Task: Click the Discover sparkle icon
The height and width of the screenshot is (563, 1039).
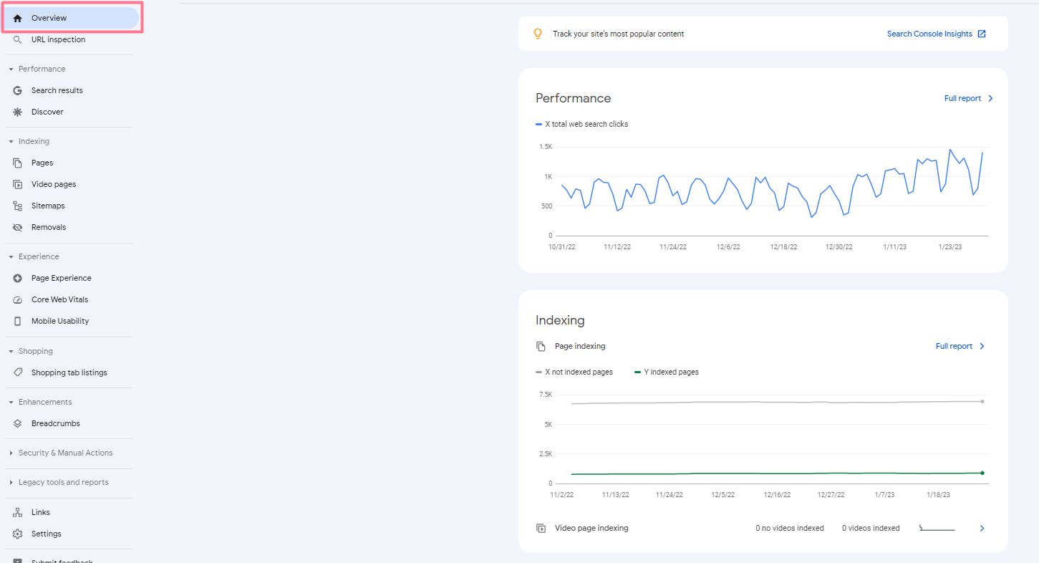Action: (17, 112)
